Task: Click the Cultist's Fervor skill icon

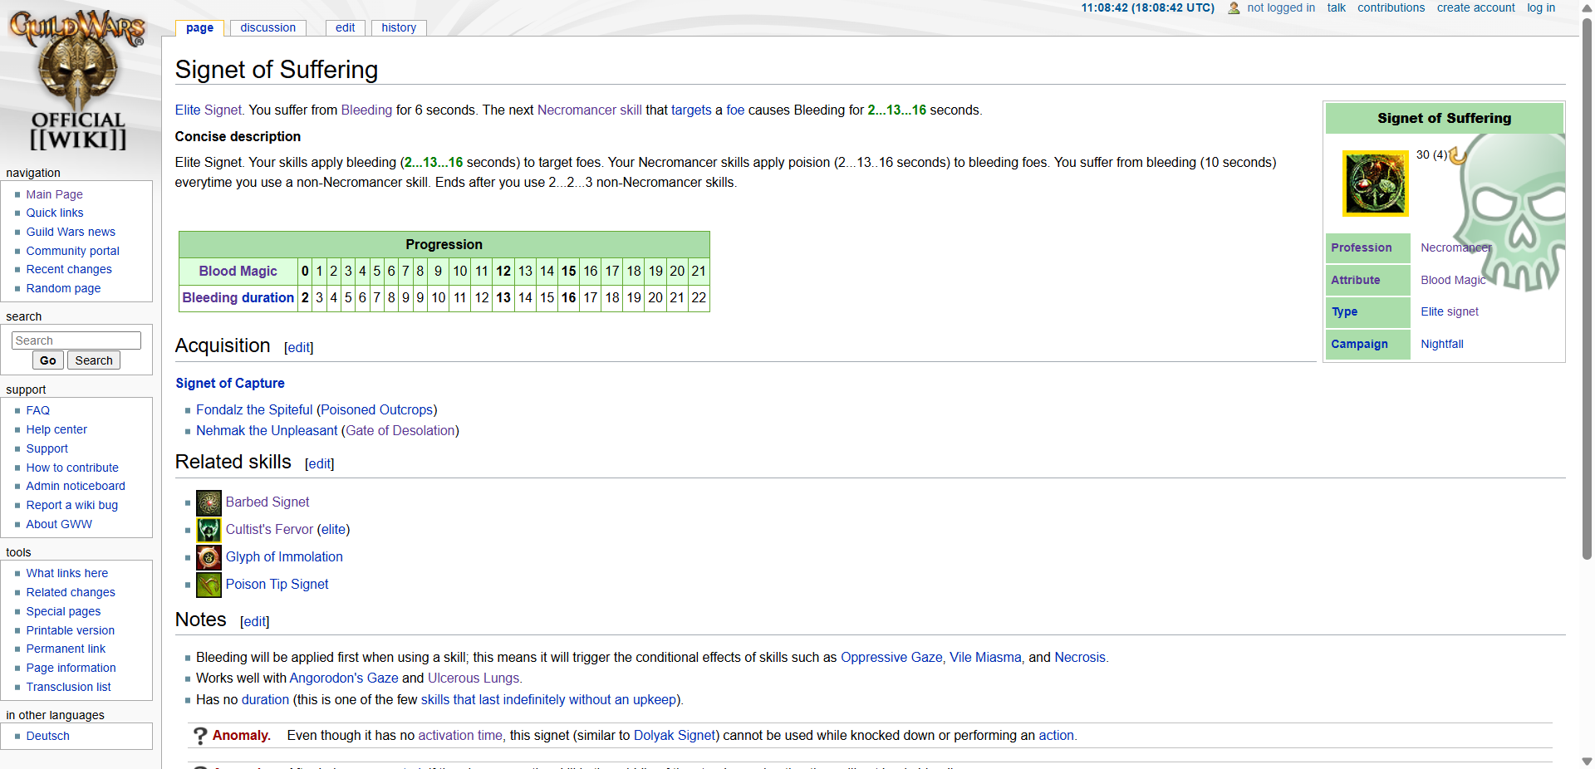Action: (209, 530)
